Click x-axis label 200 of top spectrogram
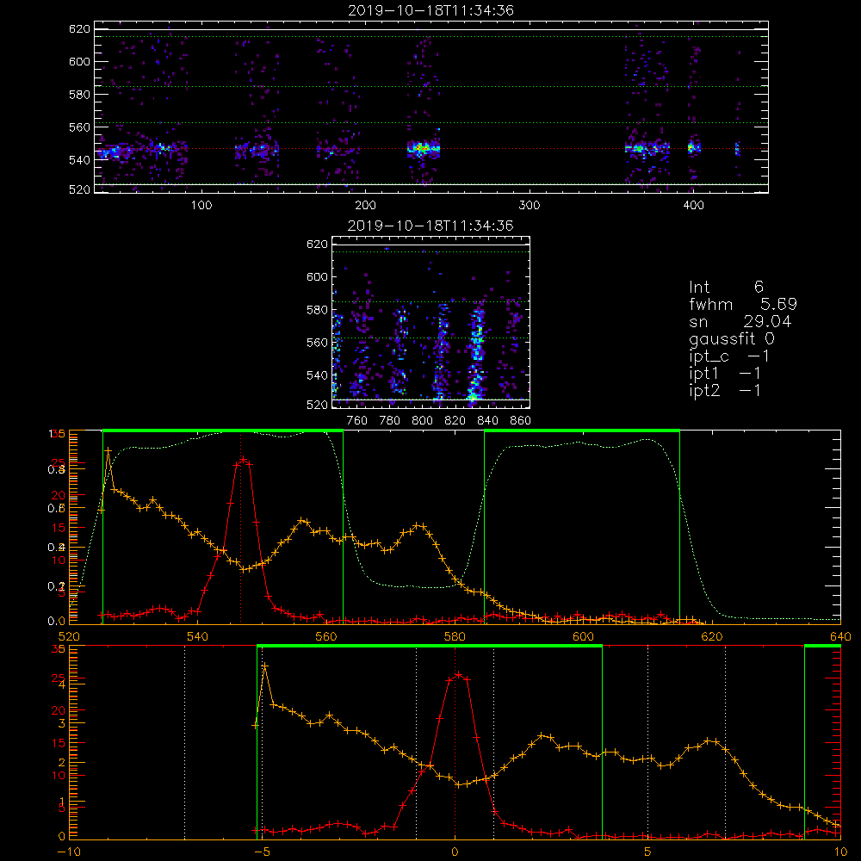 [365, 206]
